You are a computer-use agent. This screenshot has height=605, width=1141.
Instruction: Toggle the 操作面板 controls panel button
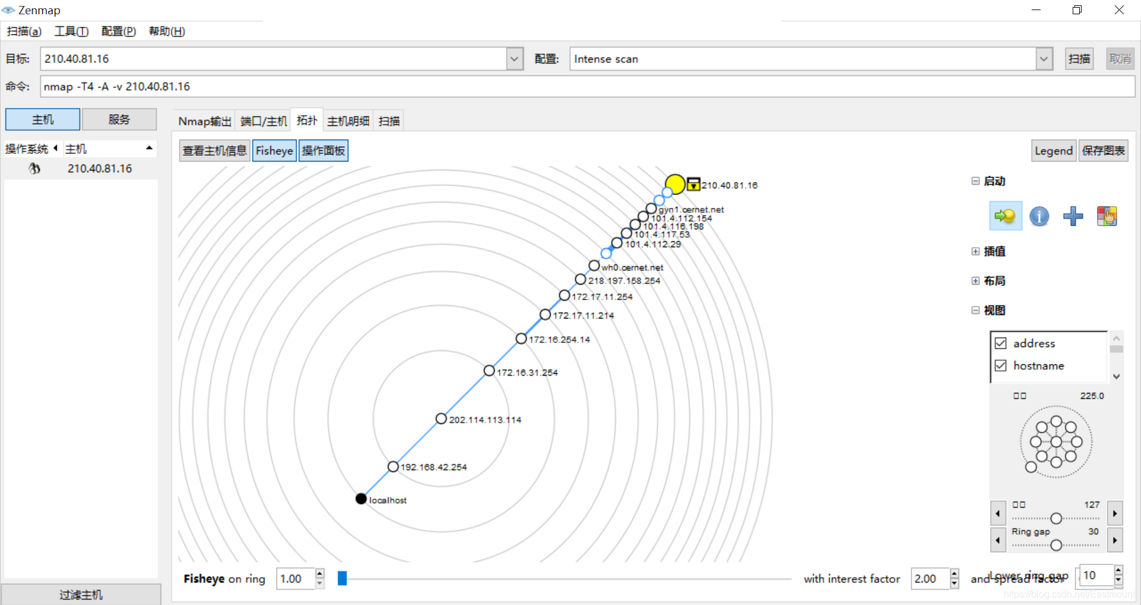tap(323, 151)
